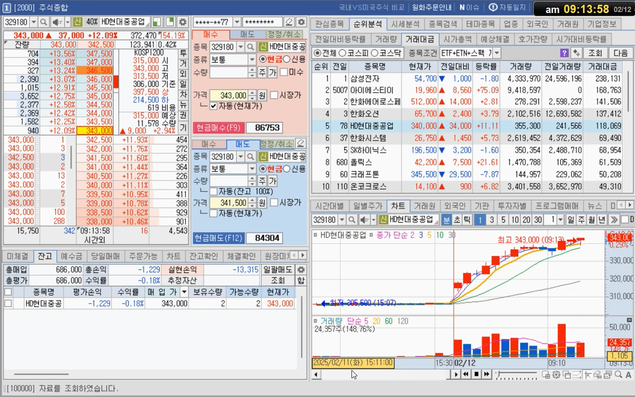The width and height of the screenshot is (635, 397).
Task: Toggle 시장가 checkbox in buy order panel
Action: 274,95
